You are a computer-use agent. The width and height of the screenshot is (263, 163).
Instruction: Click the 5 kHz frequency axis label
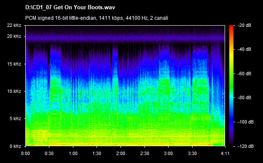tap(15, 119)
